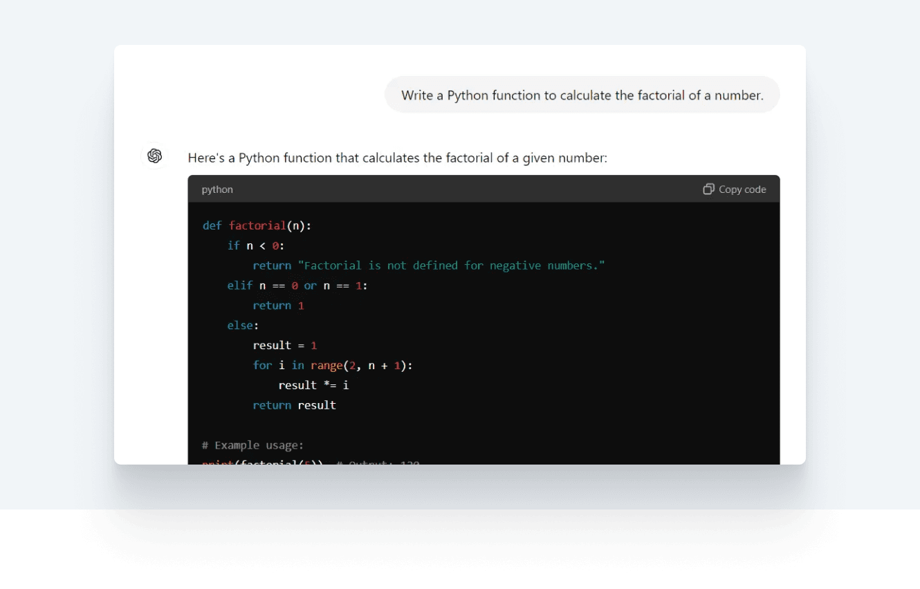Click the result *= i line
Image resolution: width=920 pixels, height=589 pixels.
(313, 385)
